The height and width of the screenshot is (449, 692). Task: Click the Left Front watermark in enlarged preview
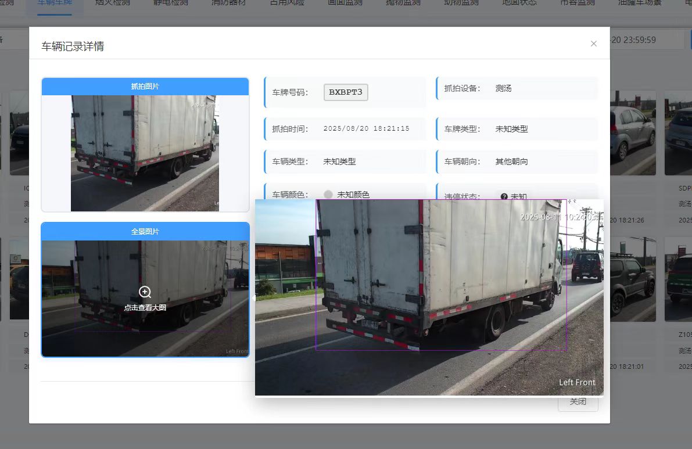577,382
